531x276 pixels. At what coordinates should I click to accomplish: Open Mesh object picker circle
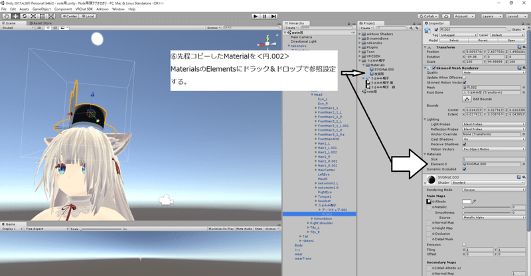tap(524, 88)
